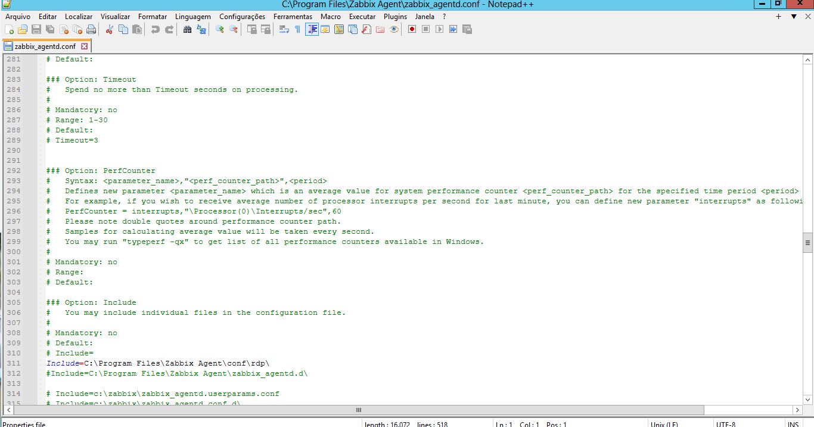This screenshot has width=814, height=427.
Task: Open the Formatar menu
Action: (153, 17)
